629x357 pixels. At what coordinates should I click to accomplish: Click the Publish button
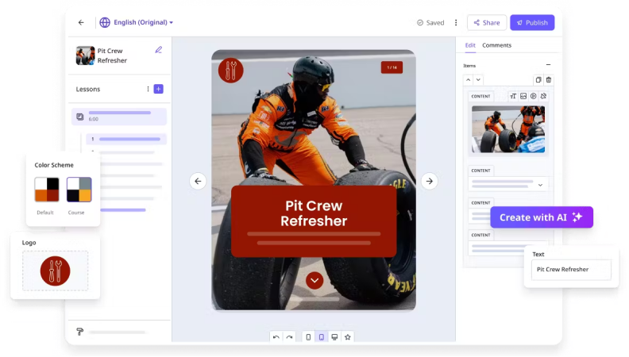click(532, 22)
